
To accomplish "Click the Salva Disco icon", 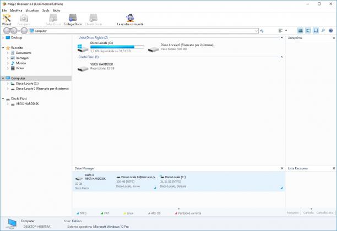I will pyautogui.click(x=53, y=20).
